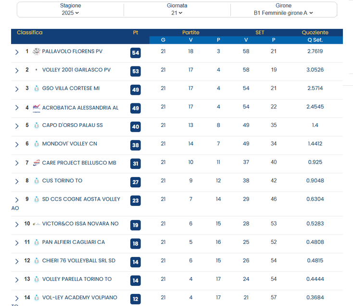Click Victor&Co Issa Novara team logo
The image size is (353, 306).
(x=36, y=224)
